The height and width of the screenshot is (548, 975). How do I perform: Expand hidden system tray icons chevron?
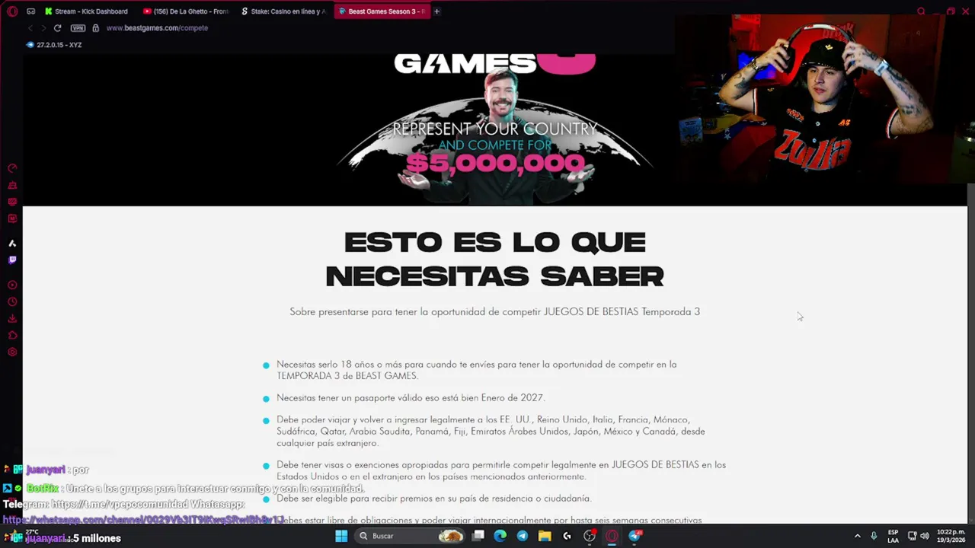click(x=857, y=536)
